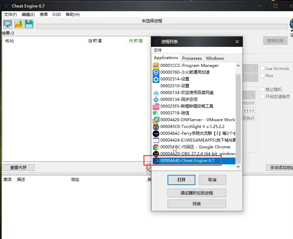
Task: Click the gear icon for 00002514-设置
Action: click(x=156, y=79)
